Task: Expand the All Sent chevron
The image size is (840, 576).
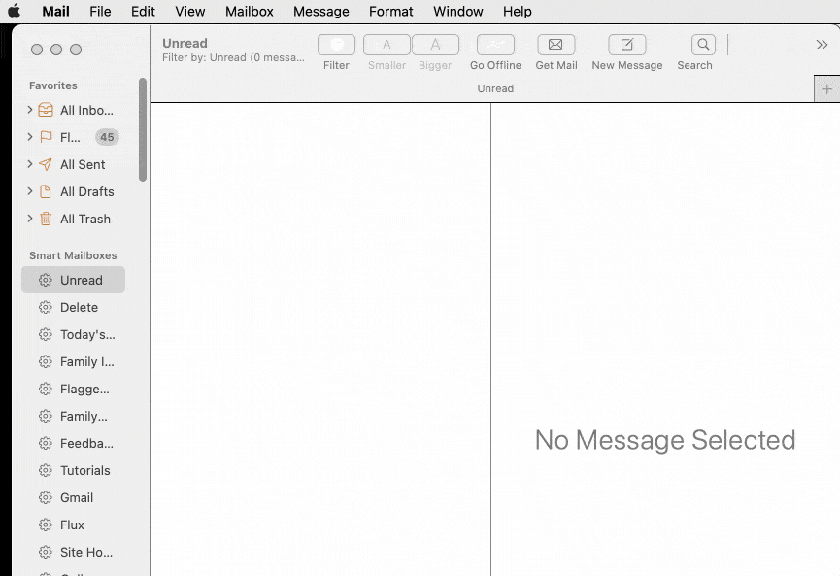Action: coord(30,164)
